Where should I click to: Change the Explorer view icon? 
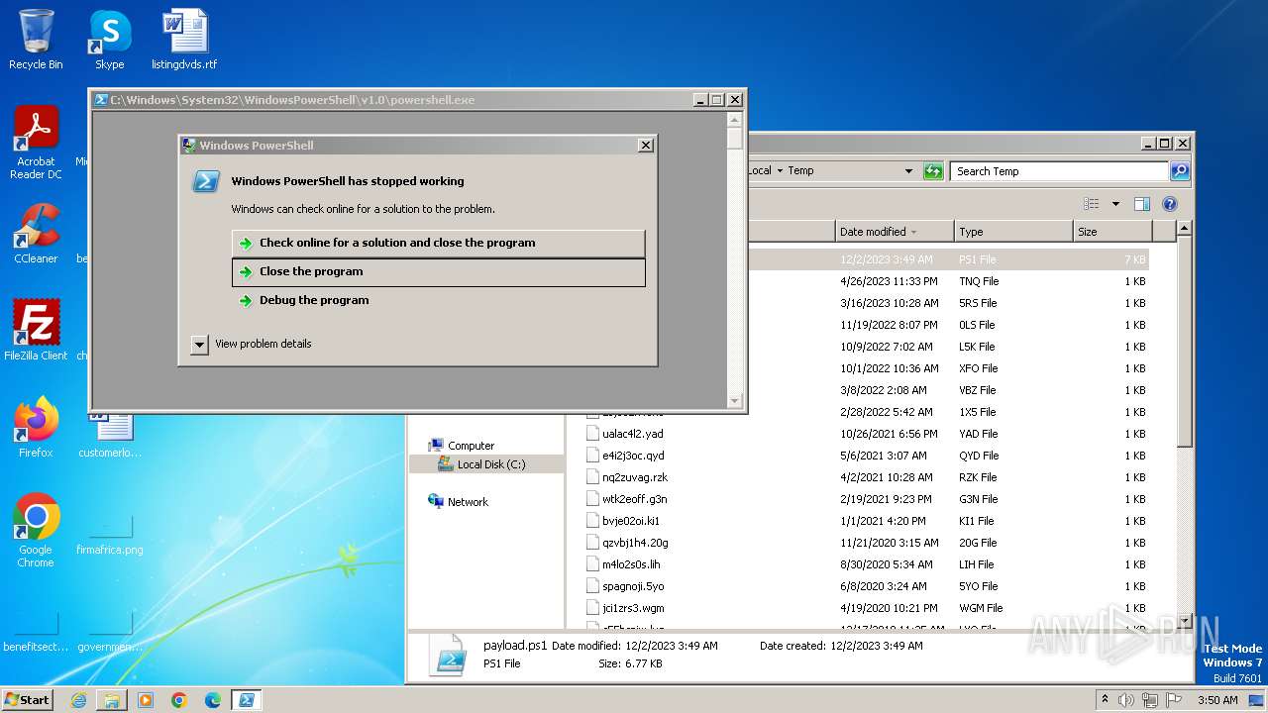pyautogui.click(x=1092, y=204)
